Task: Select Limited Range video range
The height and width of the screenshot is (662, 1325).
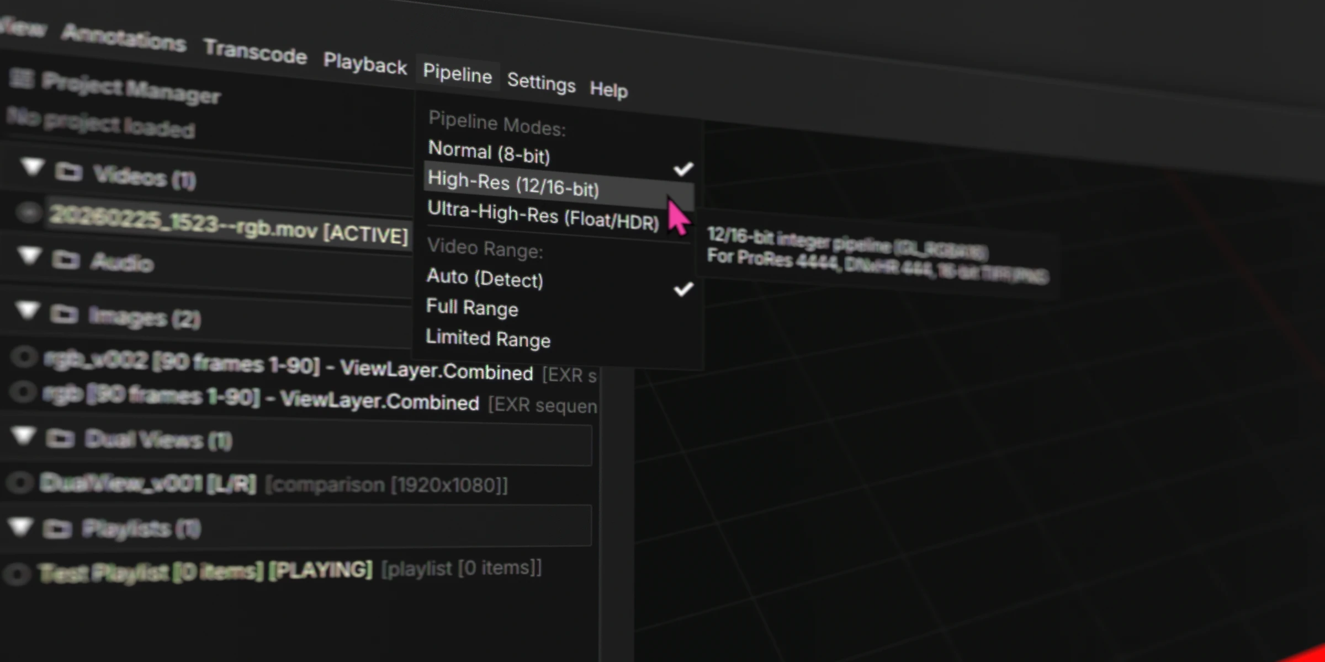Action: (488, 338)
